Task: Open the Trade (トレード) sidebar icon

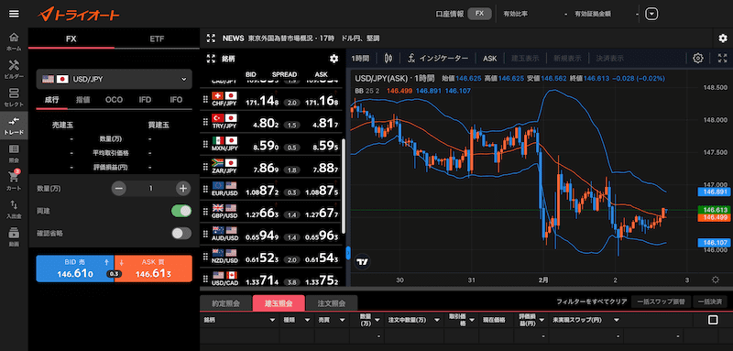Action: click(x=14, y=125)
